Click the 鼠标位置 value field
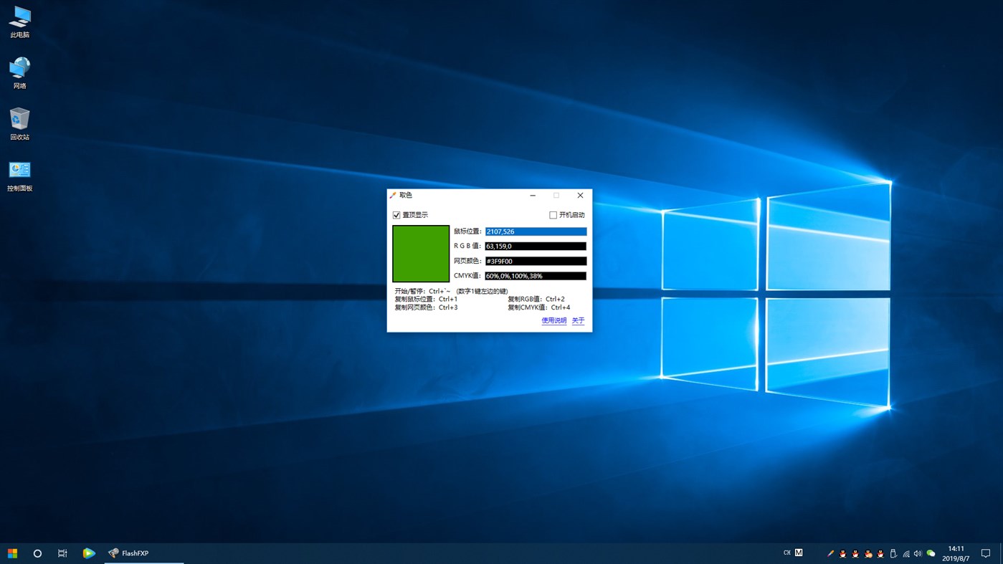The height and width of the screenshot is (564, 1003). pos(536,231)
